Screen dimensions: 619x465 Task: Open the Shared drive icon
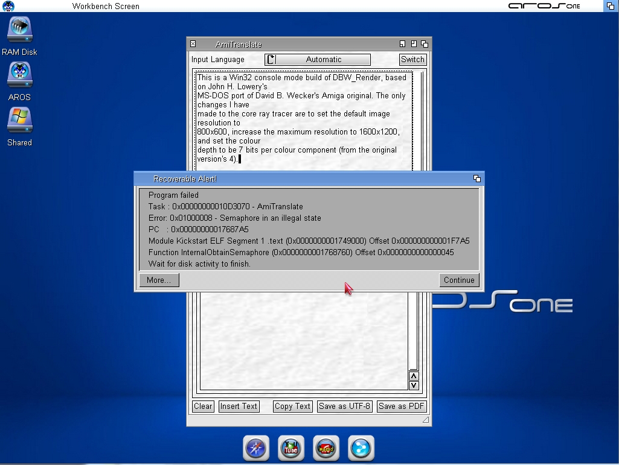(x=20, y=120)
